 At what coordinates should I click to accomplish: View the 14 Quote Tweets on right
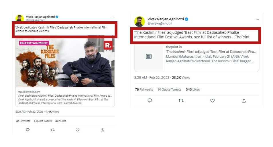coord(169,89)
